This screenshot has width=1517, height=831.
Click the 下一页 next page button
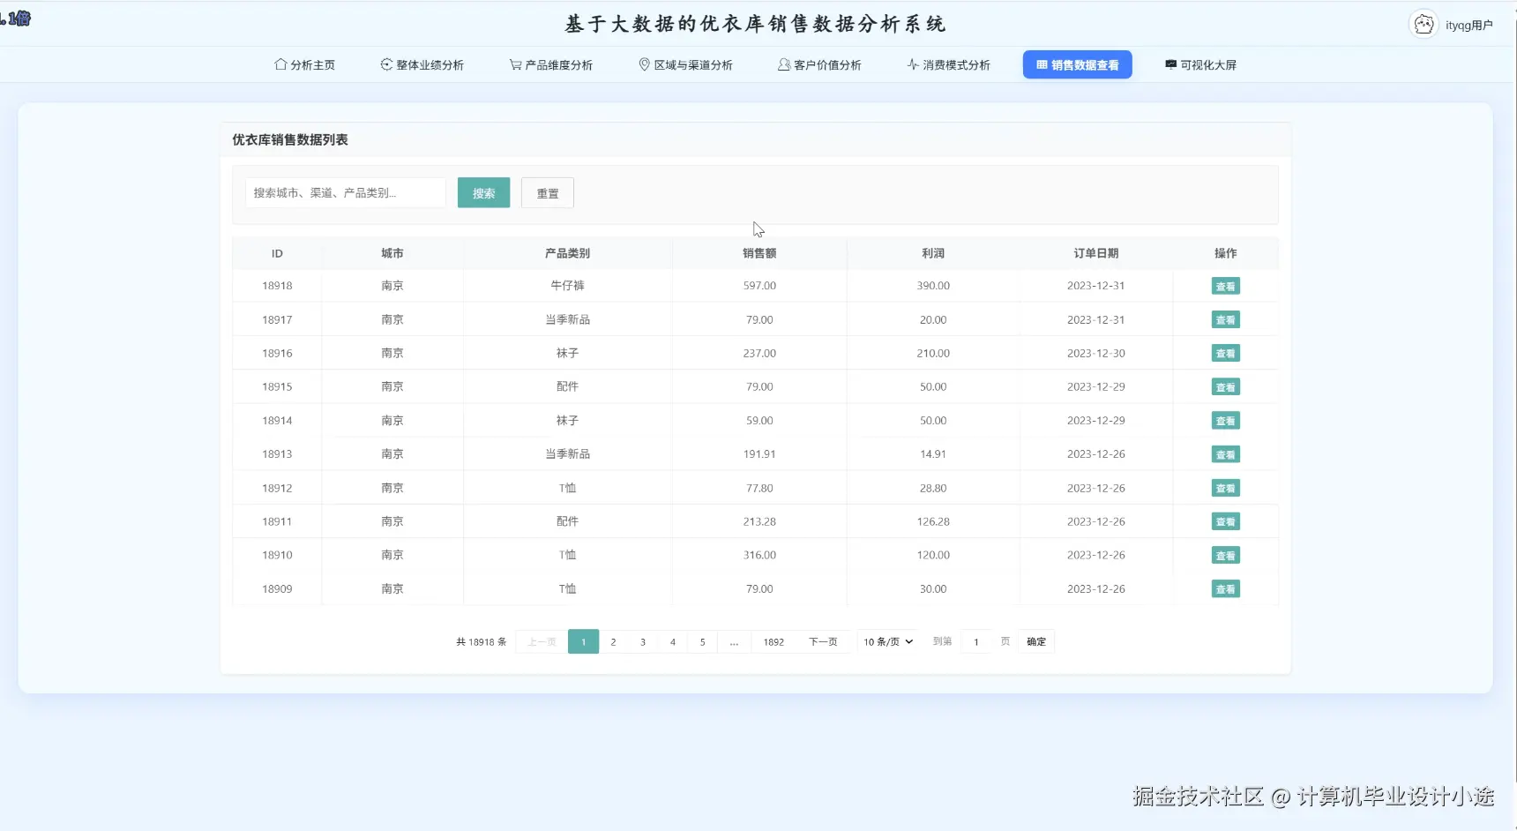point(823,641)
